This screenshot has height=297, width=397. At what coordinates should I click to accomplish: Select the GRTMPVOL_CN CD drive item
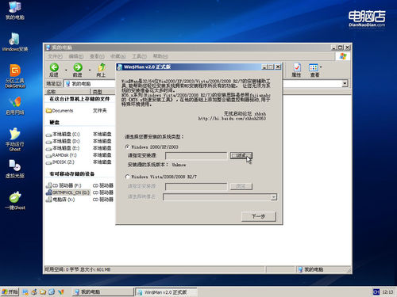click(x=68, y=192)
